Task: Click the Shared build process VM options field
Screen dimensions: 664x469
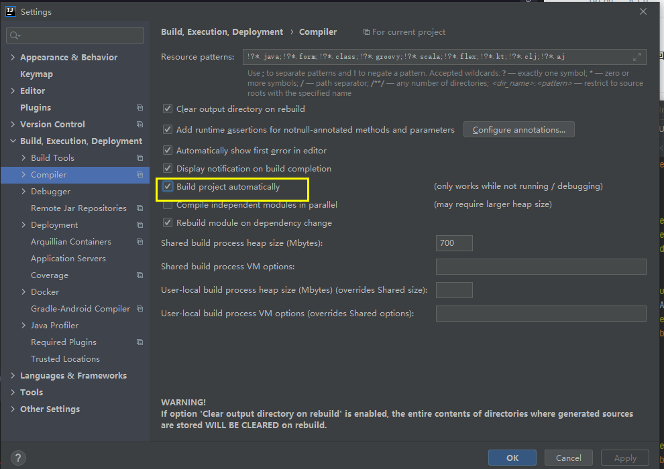Action: (541, 267)
